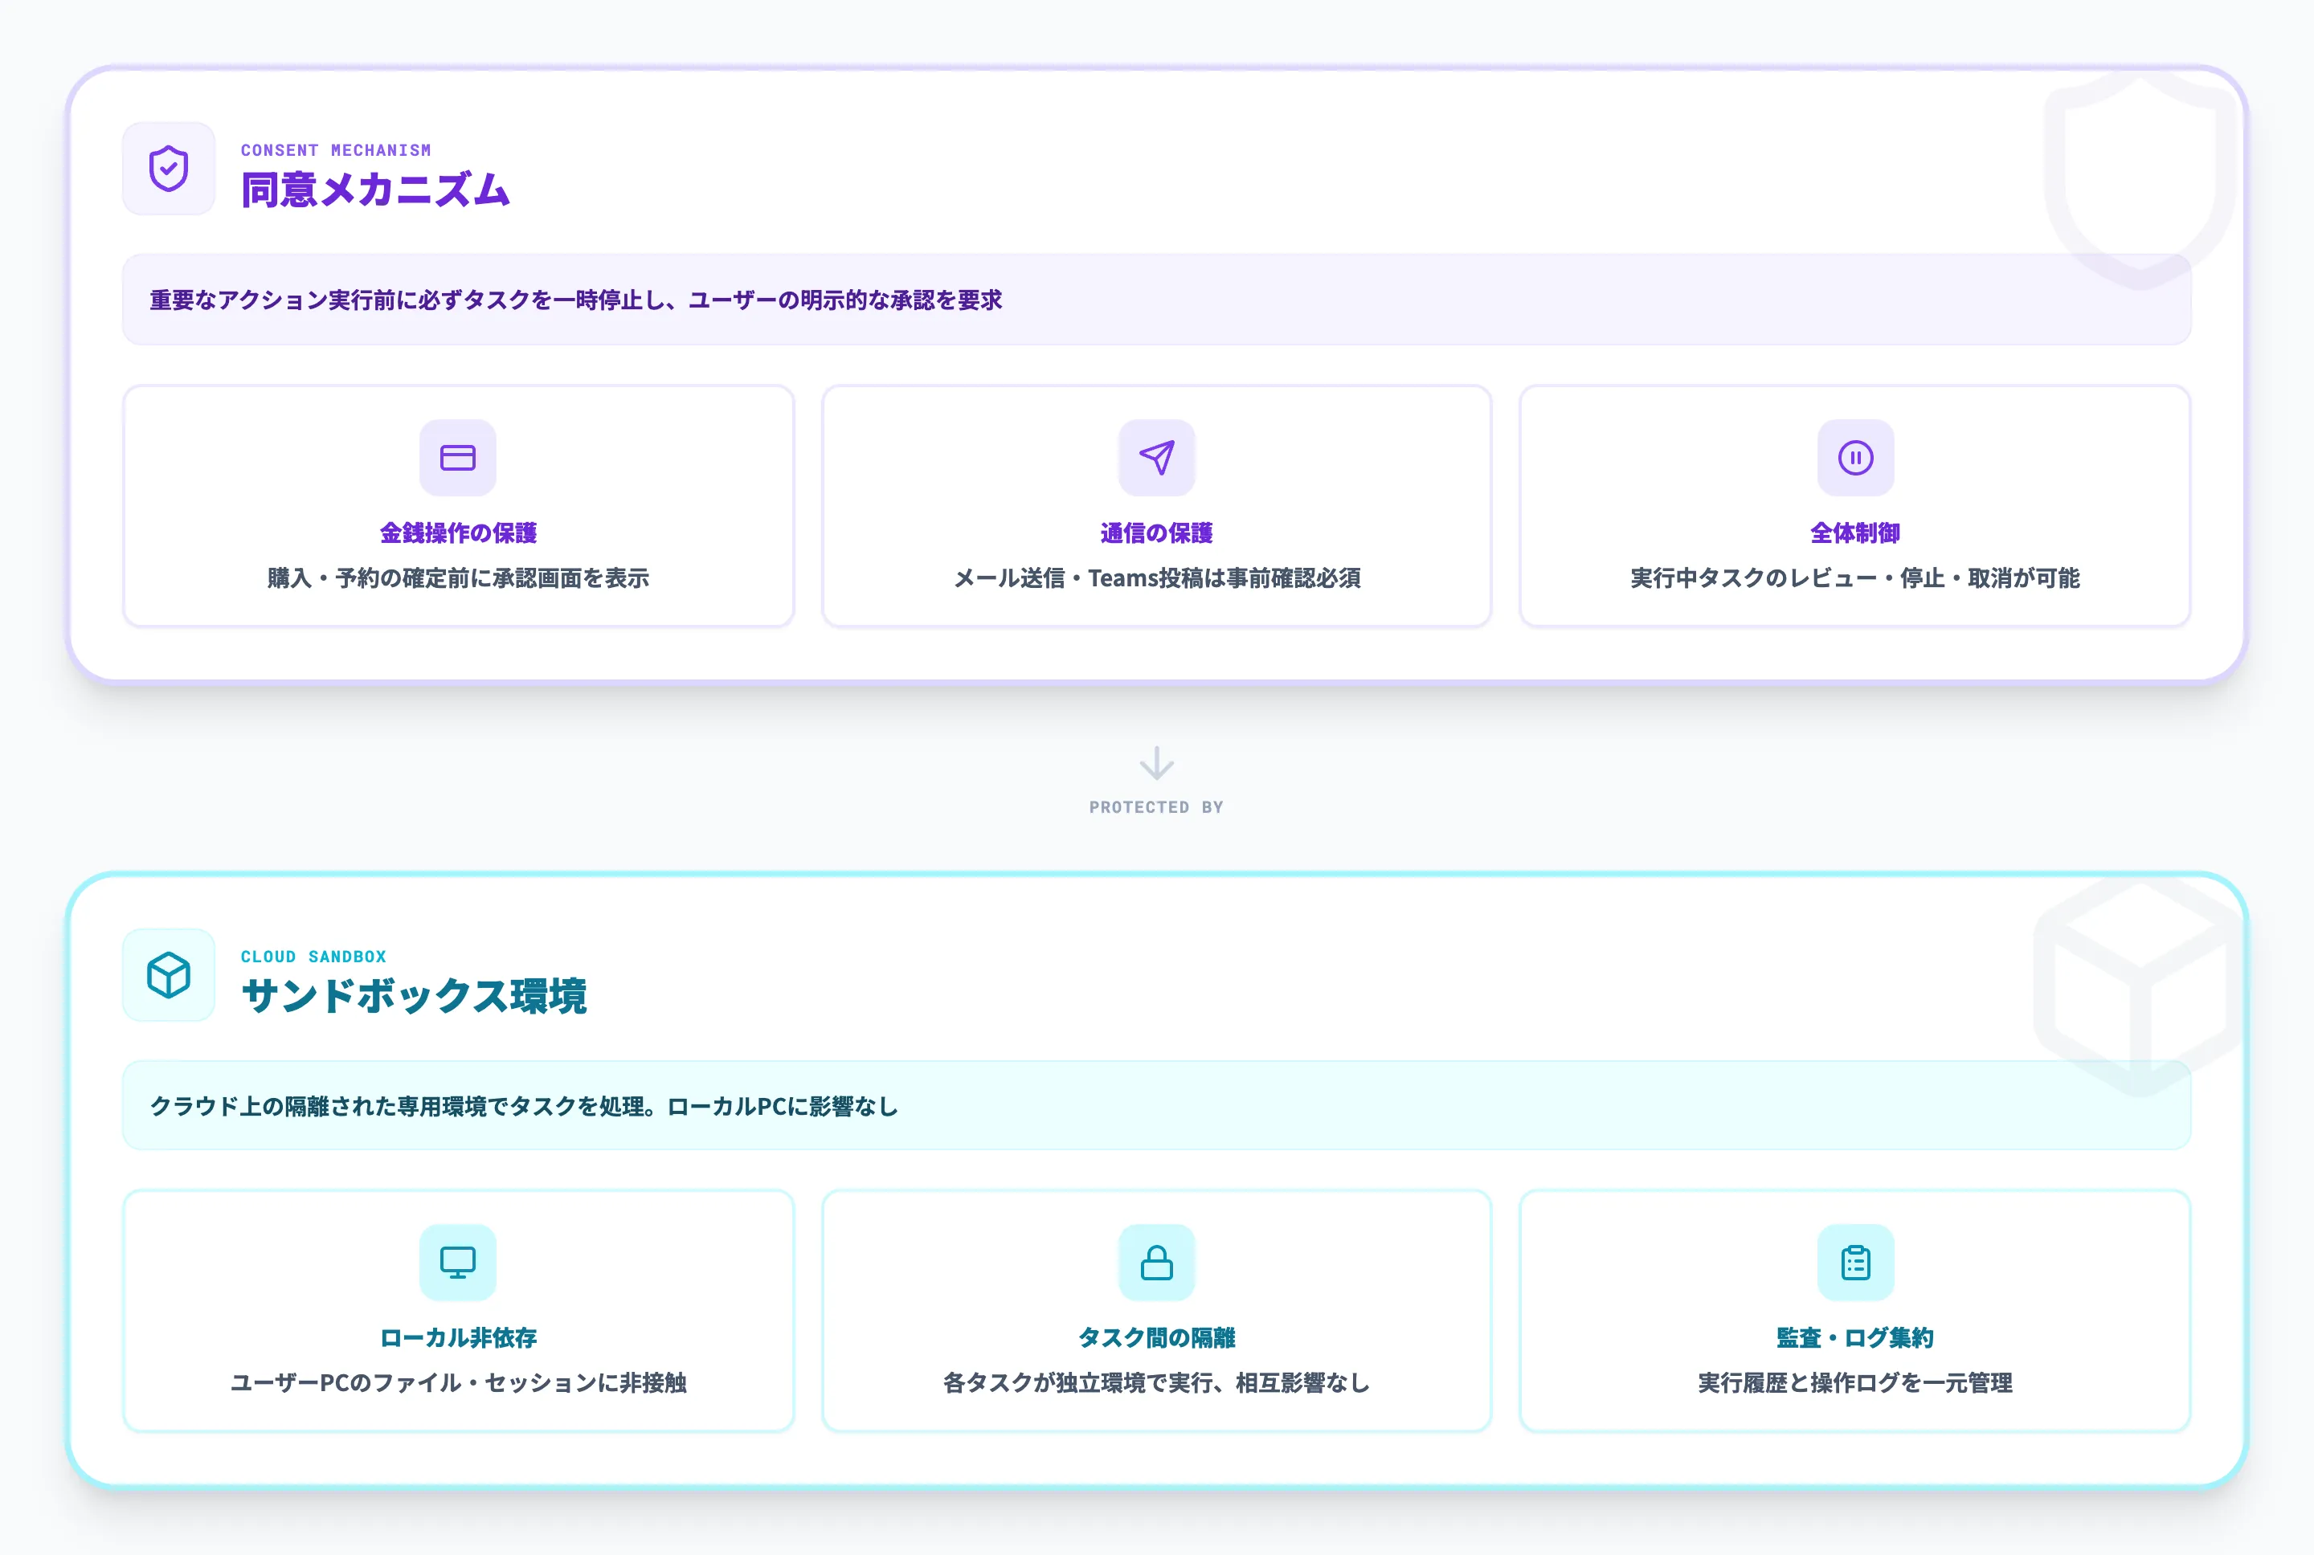The width and height of the screenshot is (2314, 1555).
Task: Select the cube icon beside サンドボックス環境
Action: tap(168, 975)
